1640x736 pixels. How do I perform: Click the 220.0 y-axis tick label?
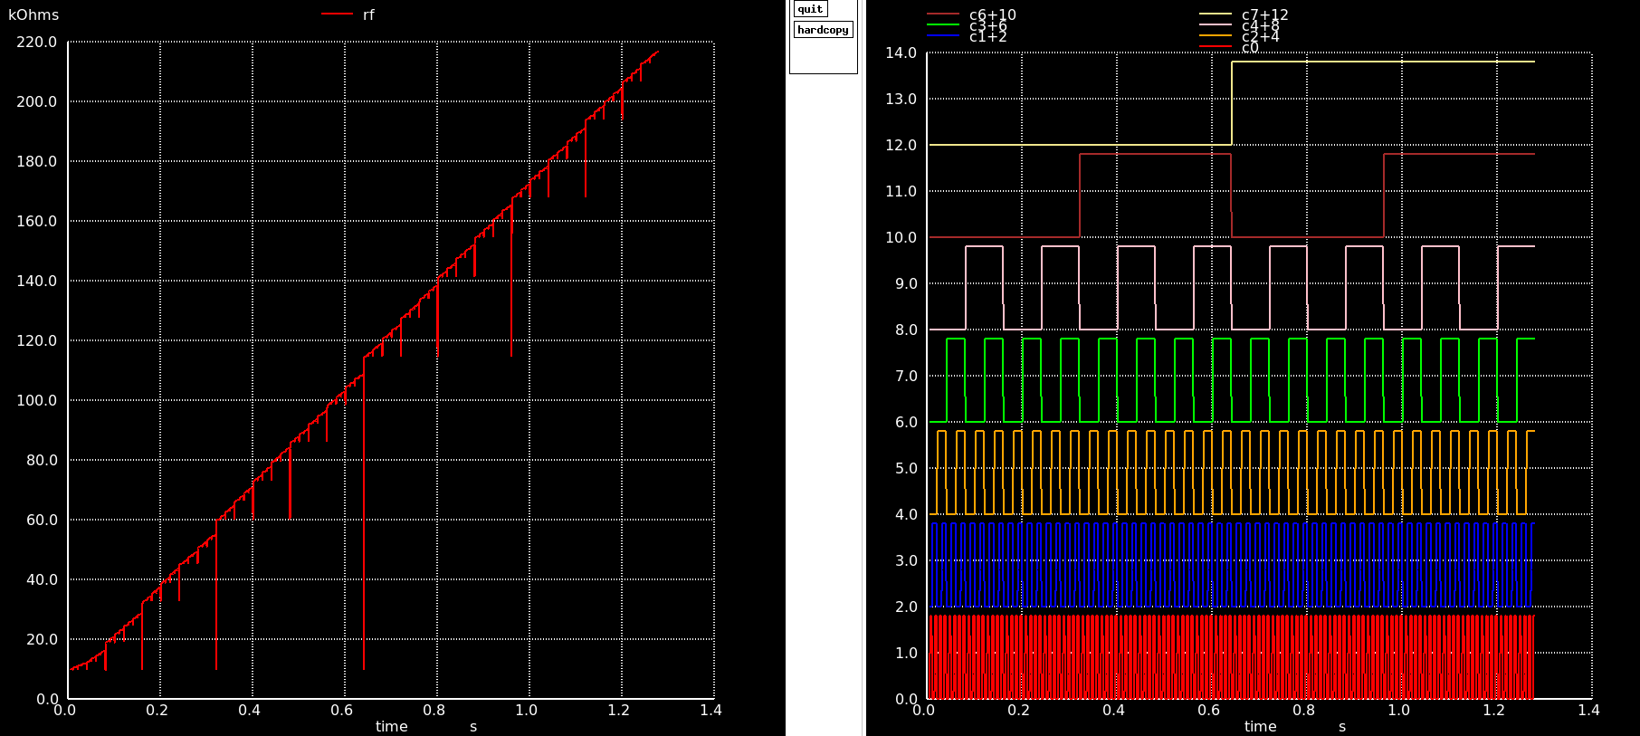(36, 42)
